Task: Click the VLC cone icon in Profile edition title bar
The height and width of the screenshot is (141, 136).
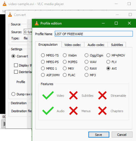Action: (37, 23)
